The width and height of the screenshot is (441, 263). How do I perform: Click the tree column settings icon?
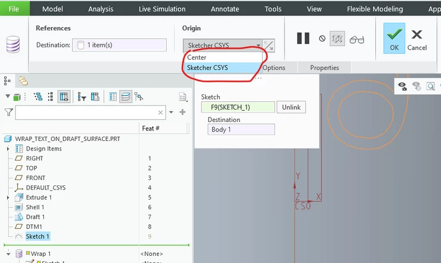click(95, 97)
